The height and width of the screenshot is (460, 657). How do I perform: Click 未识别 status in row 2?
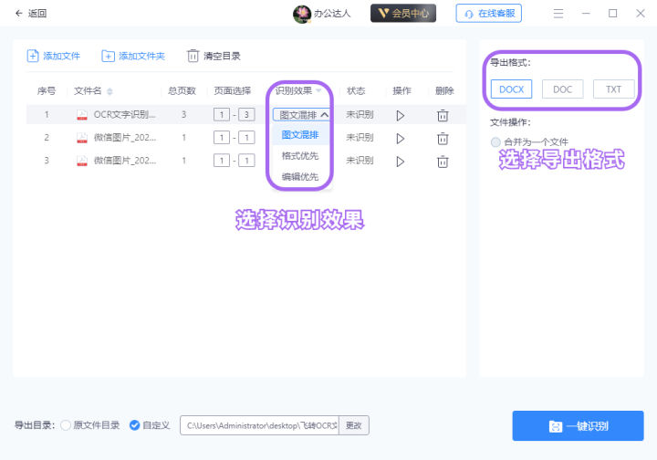click(x=360, y=138)
